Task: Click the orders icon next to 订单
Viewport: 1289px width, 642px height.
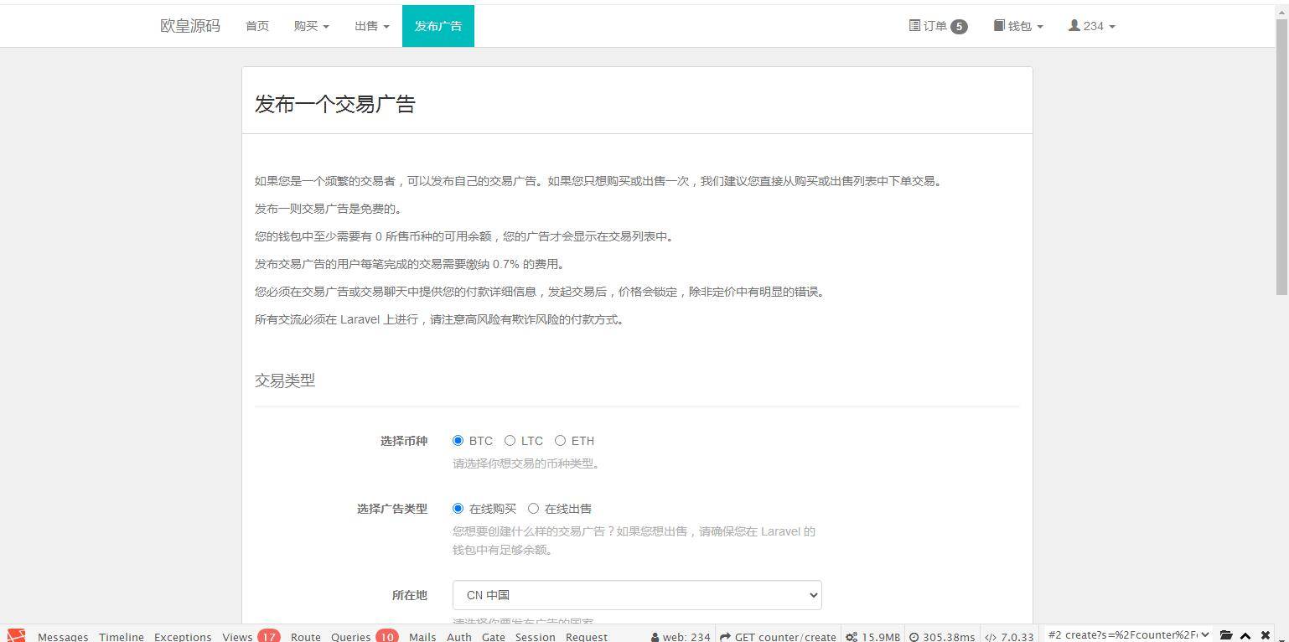Action: click(914, 26)
